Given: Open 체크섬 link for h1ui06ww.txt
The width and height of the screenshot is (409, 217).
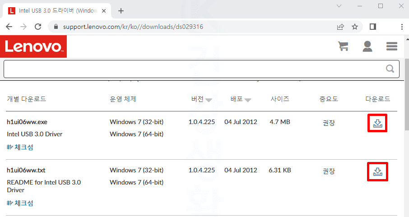Looking at the screenshot, I should (x=20, y=203).
